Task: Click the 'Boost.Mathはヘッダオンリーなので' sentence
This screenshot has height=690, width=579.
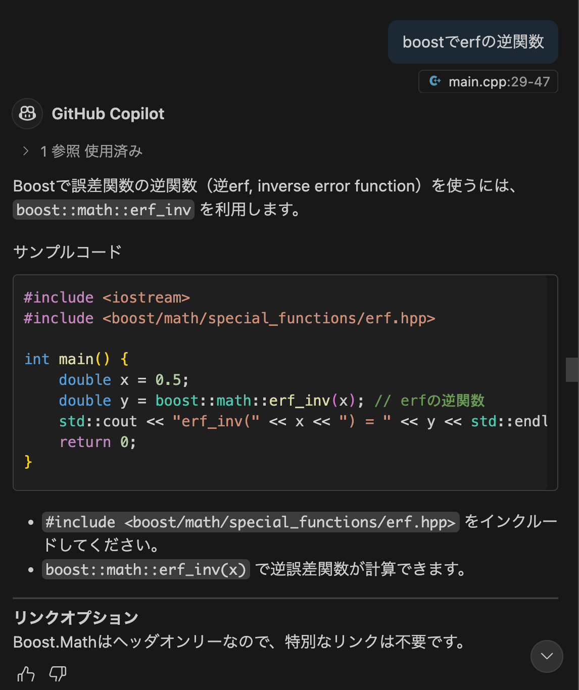Action: pyautogui.click(x=239, y=642)
